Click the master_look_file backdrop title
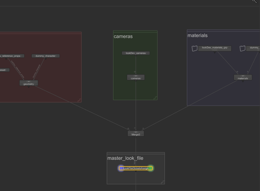Screen dimensions: 260x191 (x=125, y=158)
